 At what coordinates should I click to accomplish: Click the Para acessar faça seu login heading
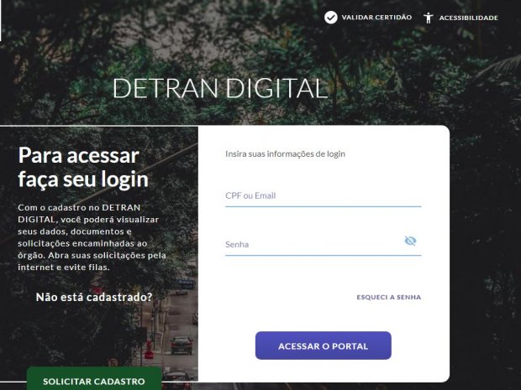coord(83,168)
